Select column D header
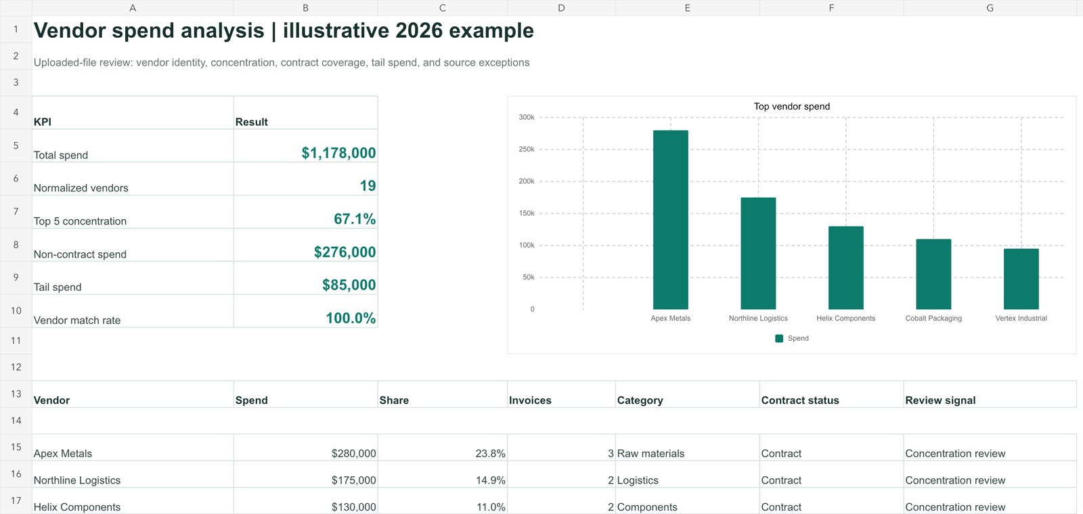Image resolution: width=1083 pixels, height=514 pixels. click(x=561, y=8)
